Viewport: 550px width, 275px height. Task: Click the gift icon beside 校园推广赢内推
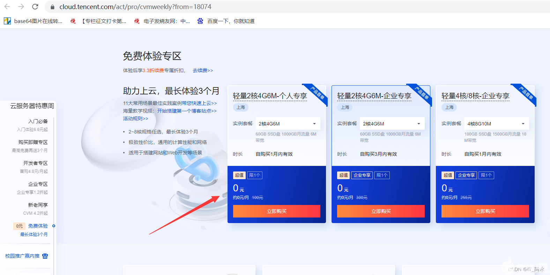pyautogui.click(x=45, y=256)
